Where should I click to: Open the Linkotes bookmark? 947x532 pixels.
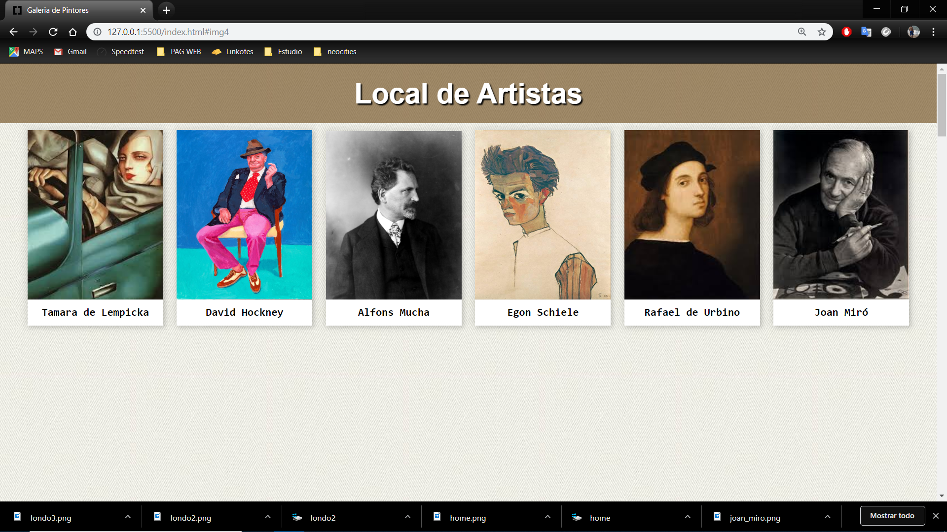(233, 52)
